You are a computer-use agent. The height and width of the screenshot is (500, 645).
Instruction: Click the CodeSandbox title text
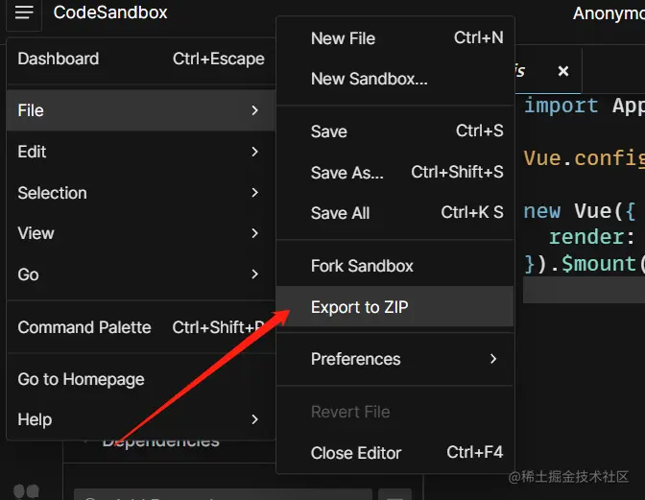tap(110, 12)
